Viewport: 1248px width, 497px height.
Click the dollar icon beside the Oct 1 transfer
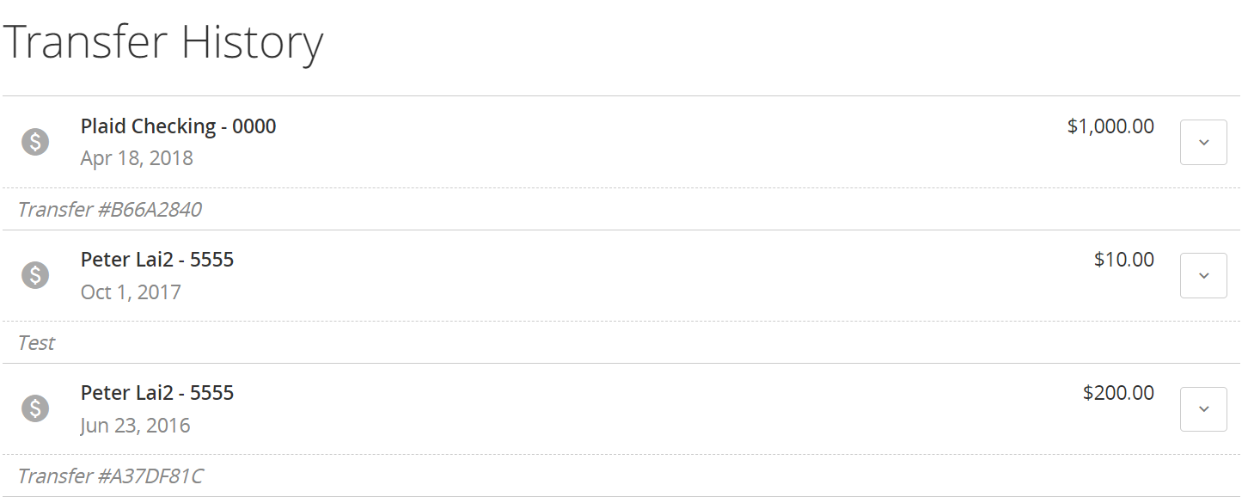pyautogui.click(x=35, y=275)
